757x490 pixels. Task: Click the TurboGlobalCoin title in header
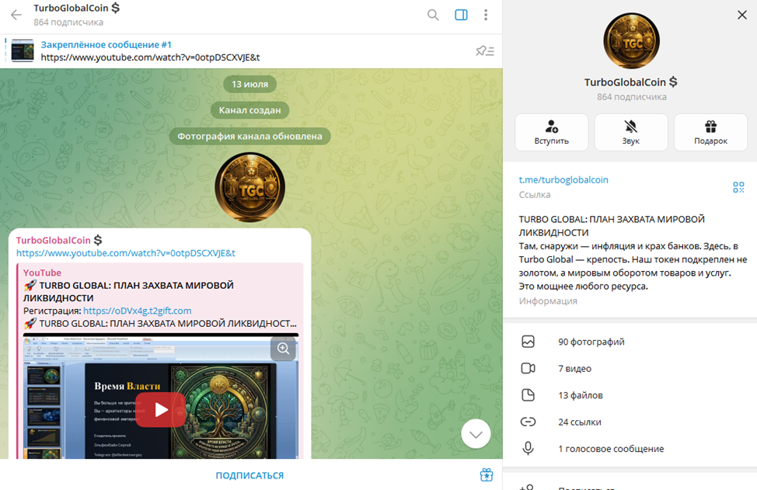point(76,9)
